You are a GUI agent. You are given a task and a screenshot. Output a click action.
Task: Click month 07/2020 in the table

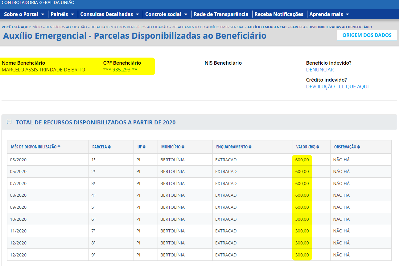point(19,183)
